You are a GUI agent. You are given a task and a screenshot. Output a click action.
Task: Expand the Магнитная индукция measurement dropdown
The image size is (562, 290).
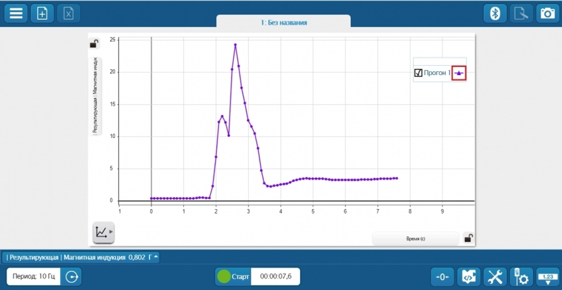[156, 257]
